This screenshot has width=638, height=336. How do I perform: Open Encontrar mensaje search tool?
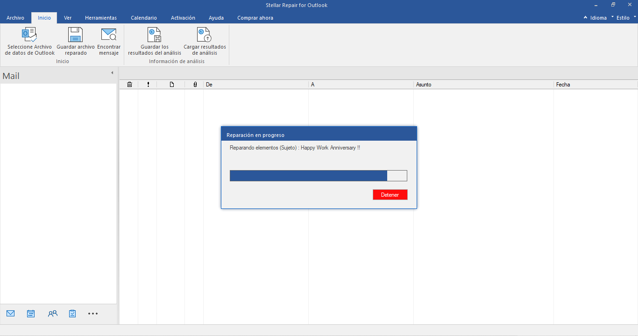coord(109,35)
